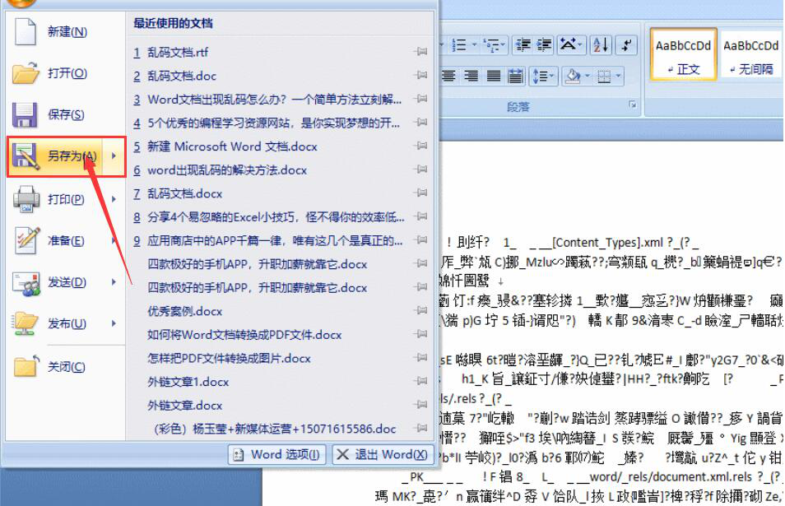The width and height of the screenshot is (785, 506).
Task: Click the decrease indent icon
Action: pos(523,45)
